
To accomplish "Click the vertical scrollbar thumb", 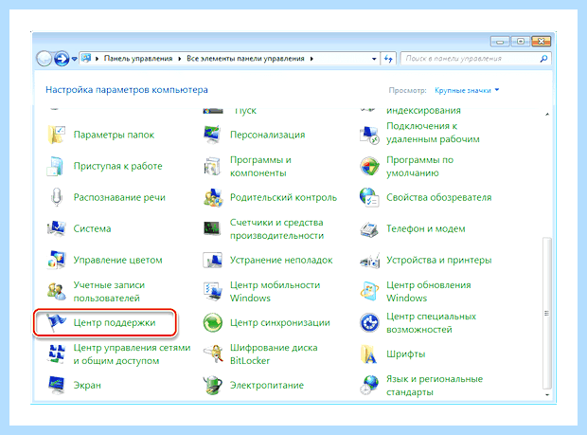I will pos(547,314).
